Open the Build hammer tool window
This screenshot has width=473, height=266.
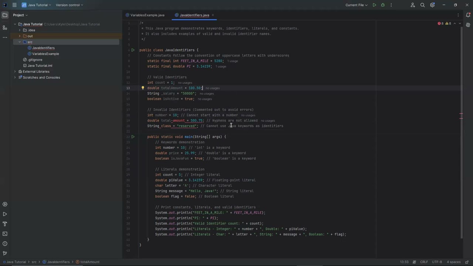[x=5, y=224]
